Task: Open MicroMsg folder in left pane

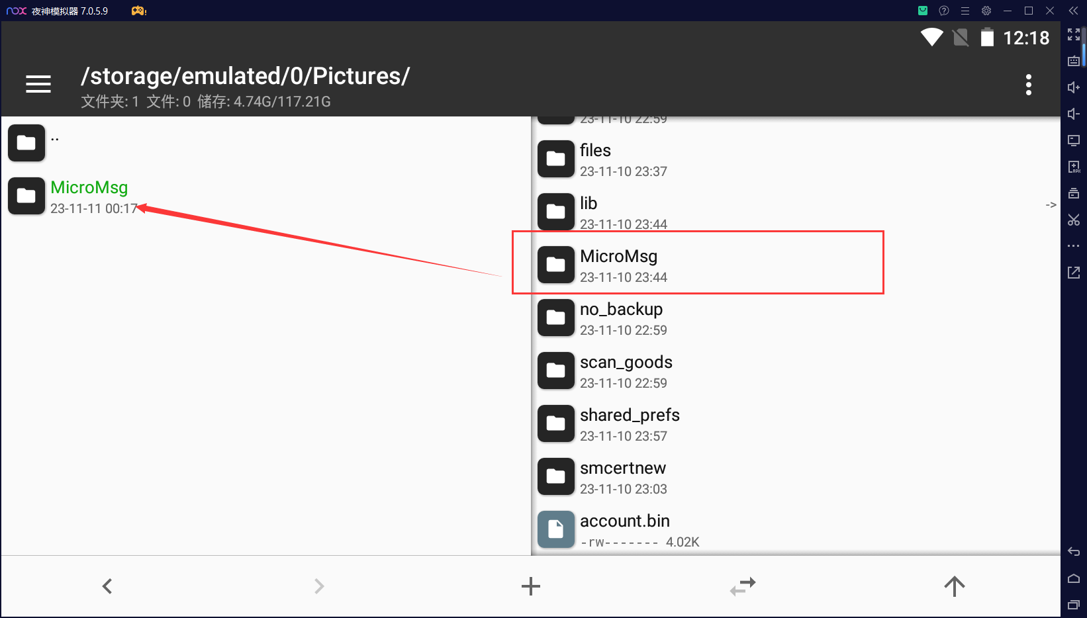Action: [x=266, y=197]
